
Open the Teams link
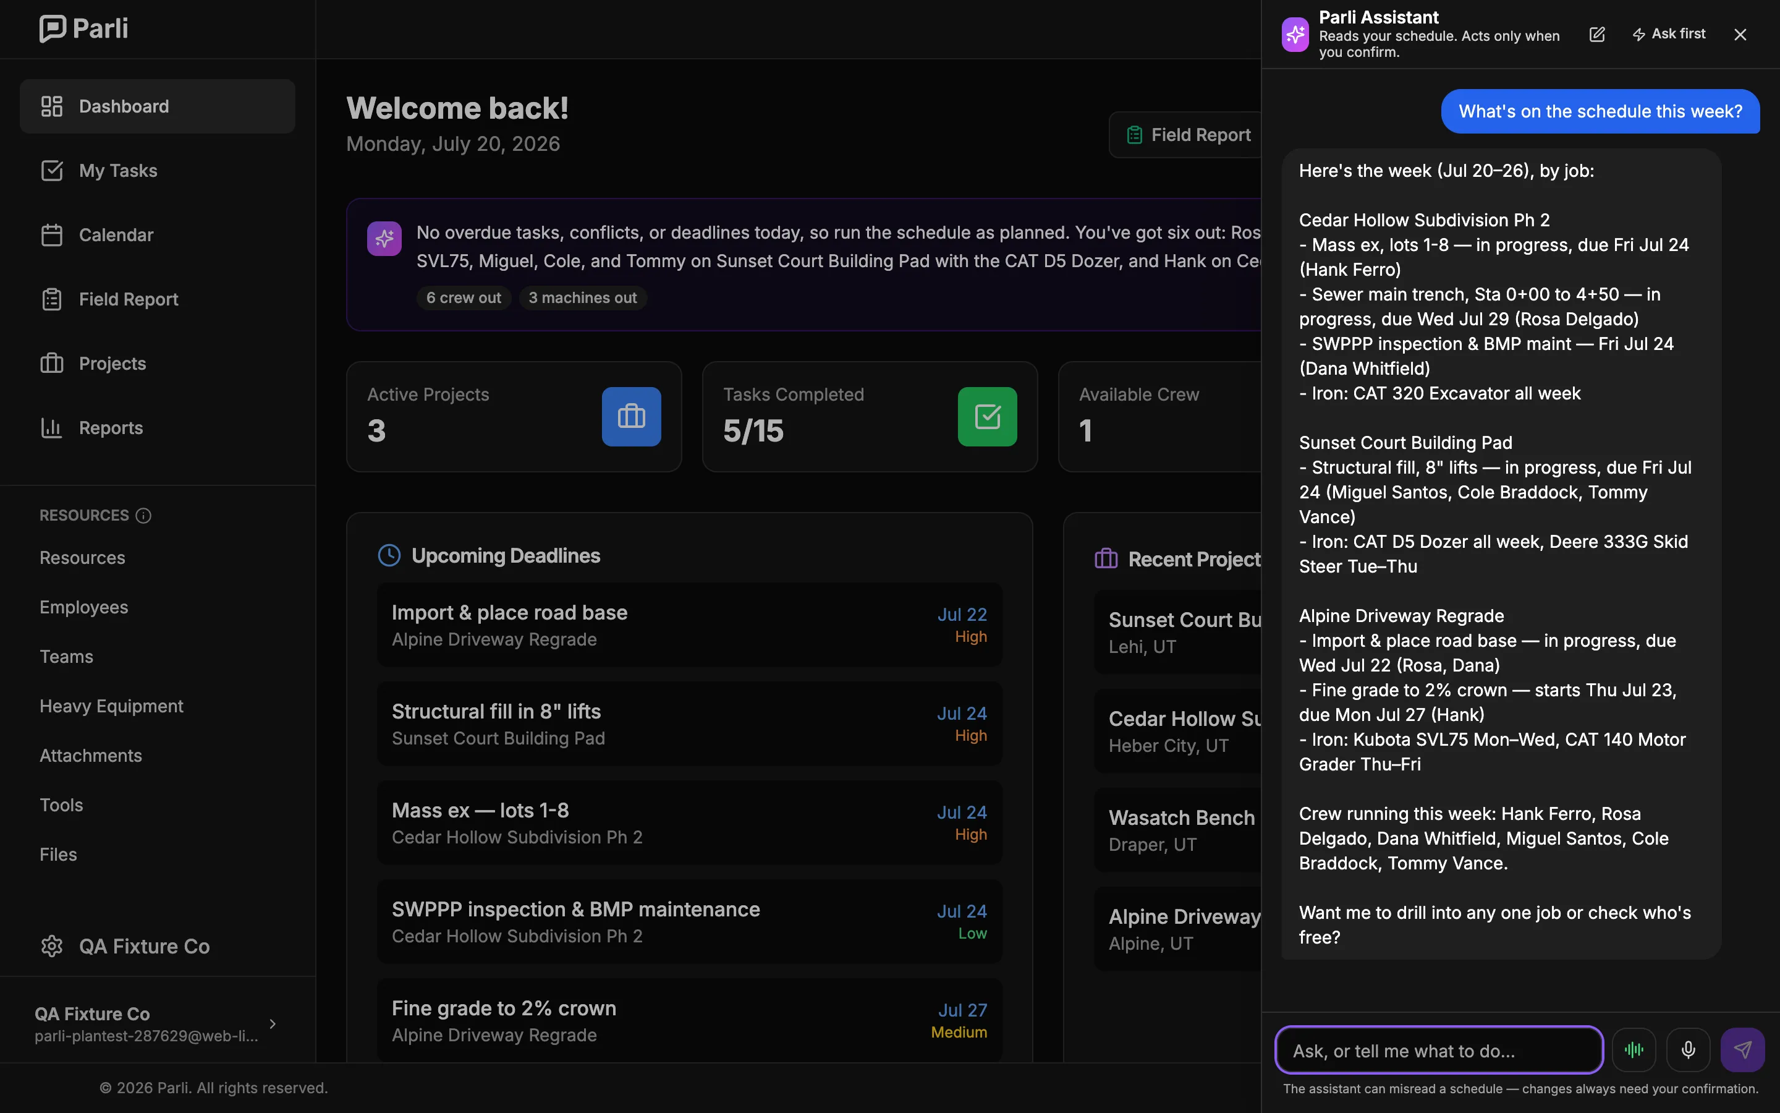coord(66,657)
